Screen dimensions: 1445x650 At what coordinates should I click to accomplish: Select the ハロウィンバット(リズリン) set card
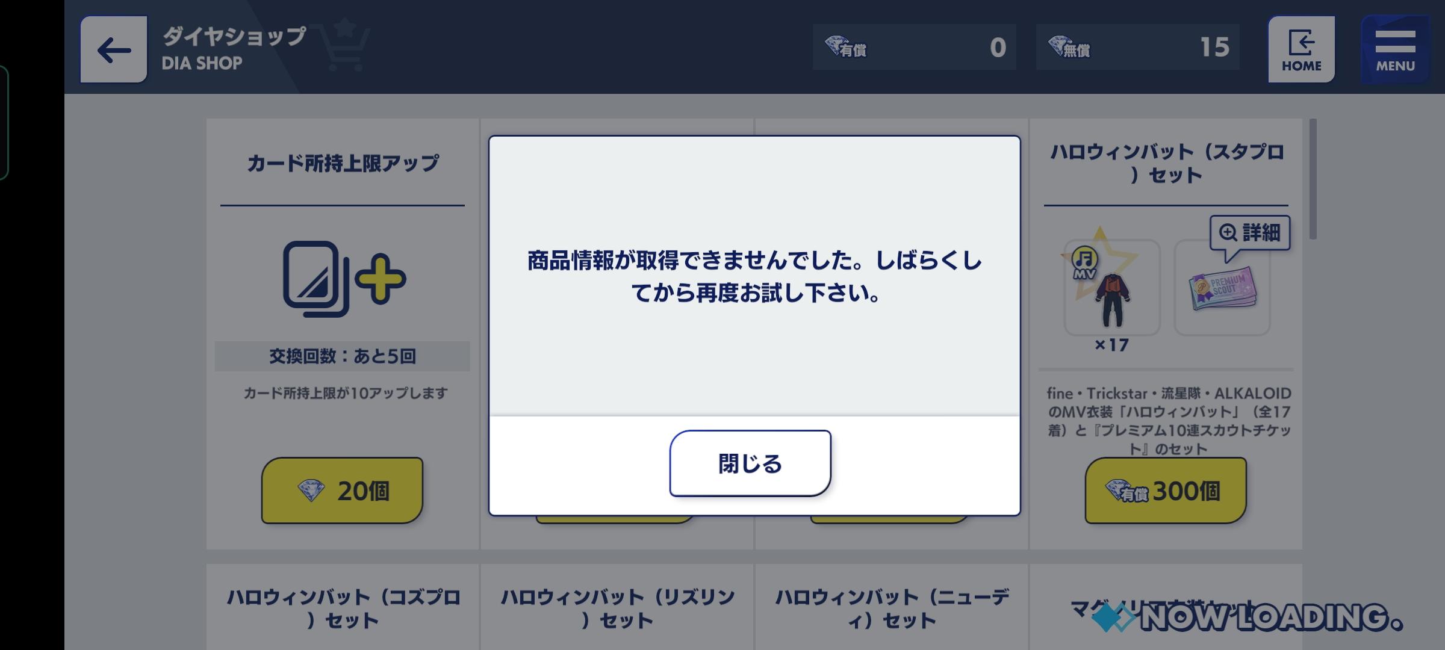(617, 607)
